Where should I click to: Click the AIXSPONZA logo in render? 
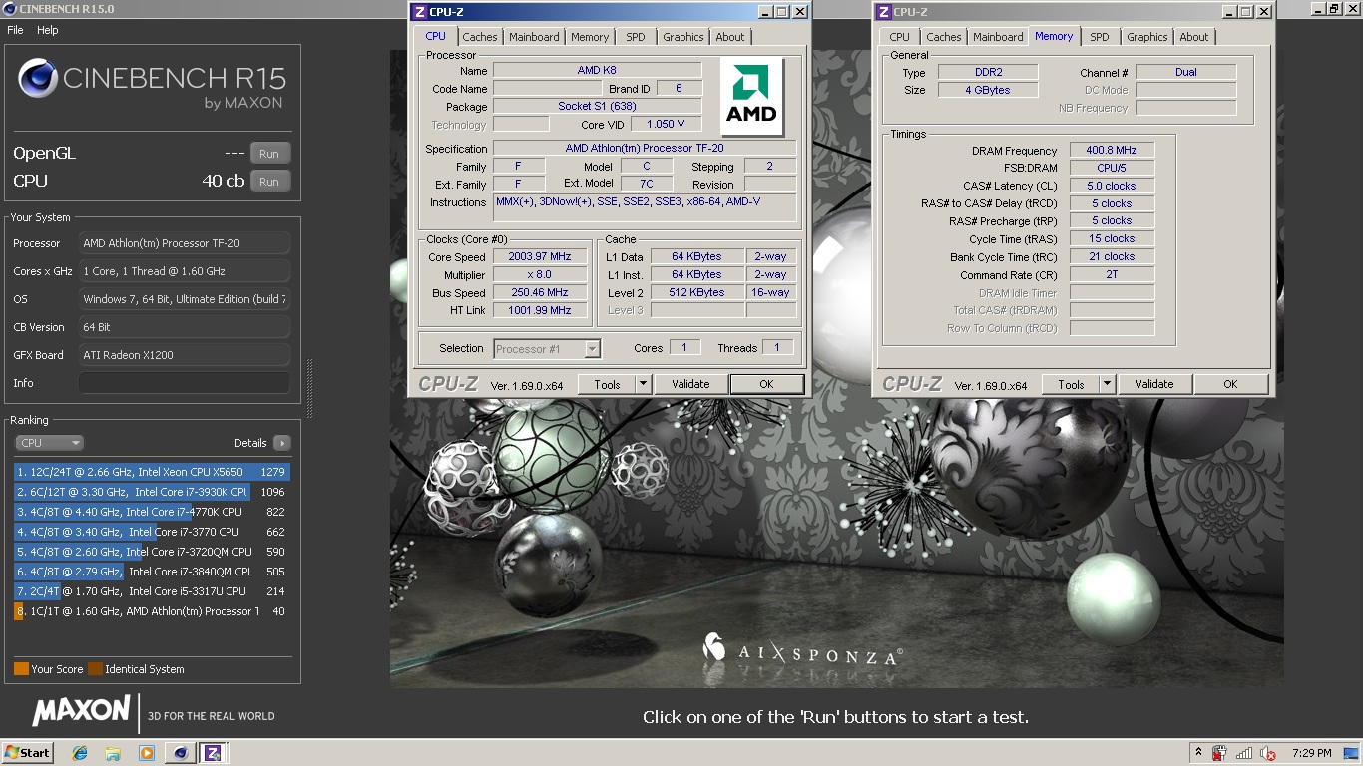tap(803, 649)
